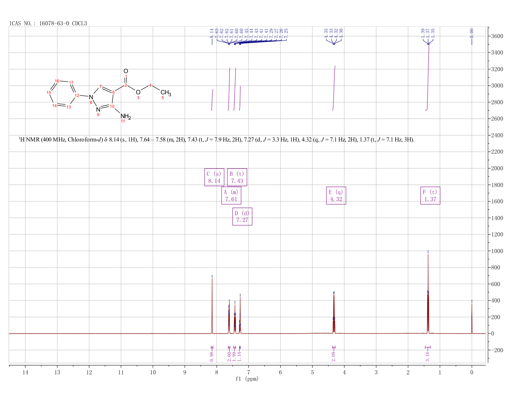Click the 2.09 integral label

click(333, 356)
